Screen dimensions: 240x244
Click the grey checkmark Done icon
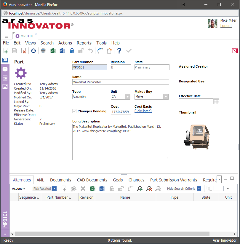point(129,51)
